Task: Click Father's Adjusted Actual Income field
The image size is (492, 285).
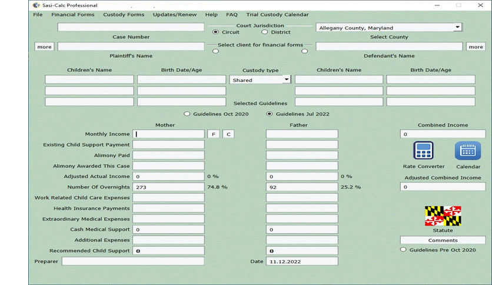Action: pyautogui.click(x=302, y=177)
